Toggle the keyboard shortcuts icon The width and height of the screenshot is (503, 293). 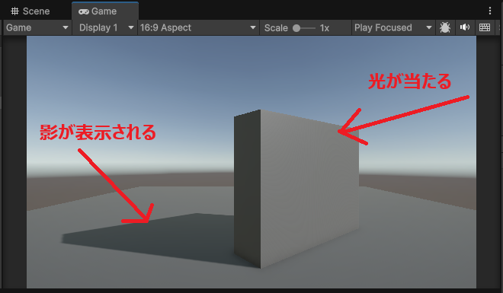[485, 27]
